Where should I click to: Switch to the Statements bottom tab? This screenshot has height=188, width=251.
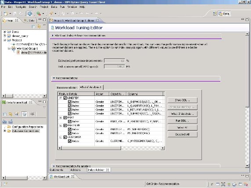tap(56, 170)
